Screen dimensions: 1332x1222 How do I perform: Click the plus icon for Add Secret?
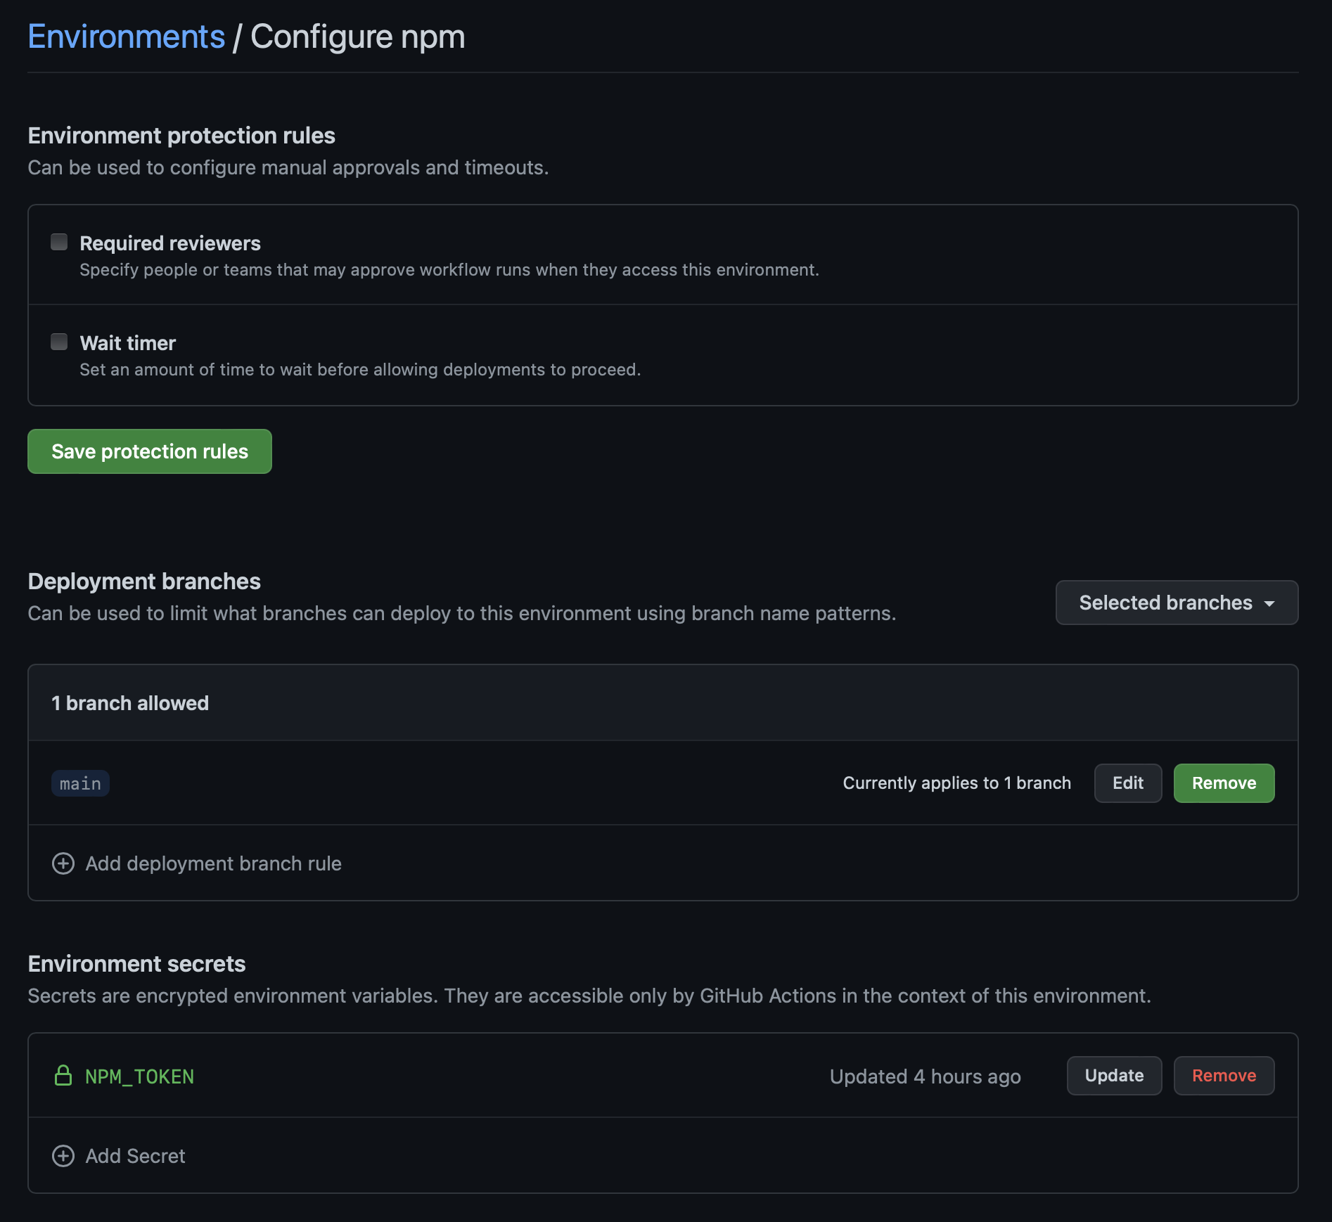tap(63, 1156)
